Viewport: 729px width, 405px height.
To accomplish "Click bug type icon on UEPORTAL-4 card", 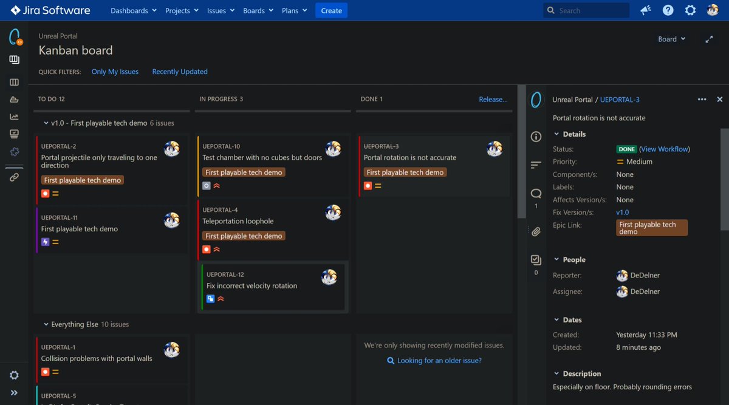I will [207, 249].
